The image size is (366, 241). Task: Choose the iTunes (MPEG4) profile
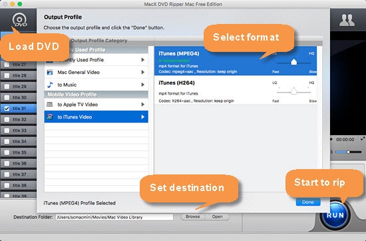tap(236, 61)
